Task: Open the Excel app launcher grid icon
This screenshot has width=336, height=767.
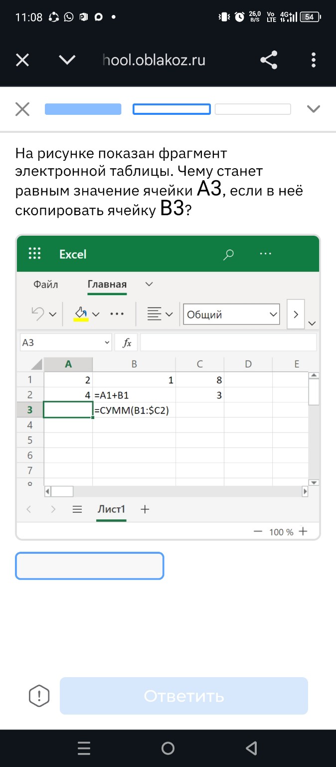Action: coord(34,254)
